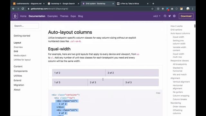The height and width of the screenshot is (116, 206).
Task: Switch to the bootstrap 4 Google Search tab
Action: point(63,4)
